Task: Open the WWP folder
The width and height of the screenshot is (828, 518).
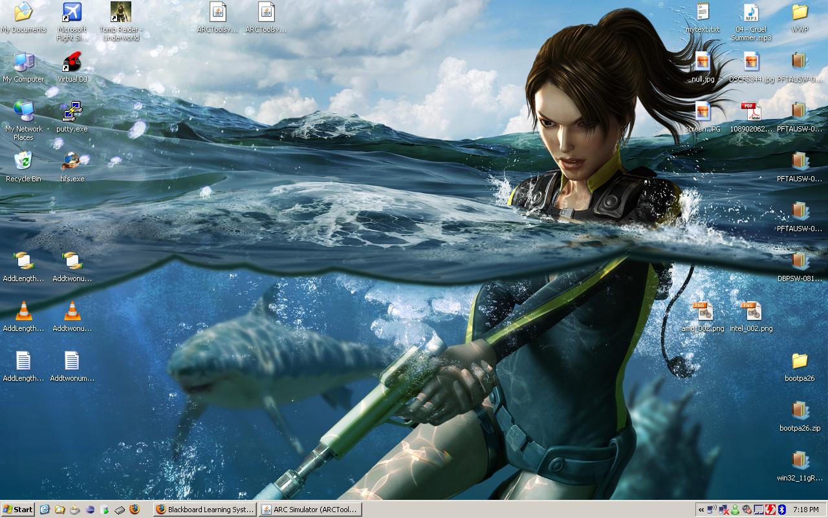Action: click(800, 18)
